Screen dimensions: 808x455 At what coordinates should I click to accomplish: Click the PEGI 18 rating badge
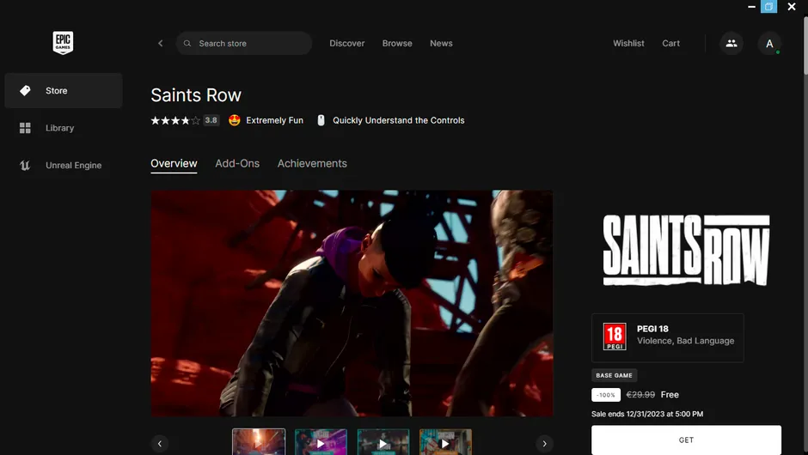[x=614, y=336]
